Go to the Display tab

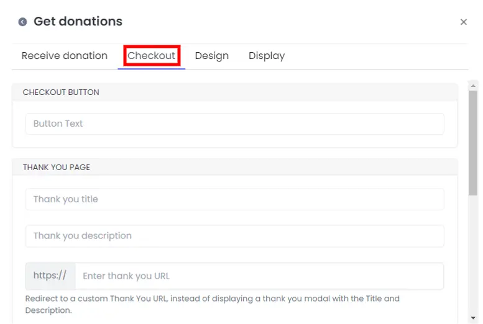point(267,56)
